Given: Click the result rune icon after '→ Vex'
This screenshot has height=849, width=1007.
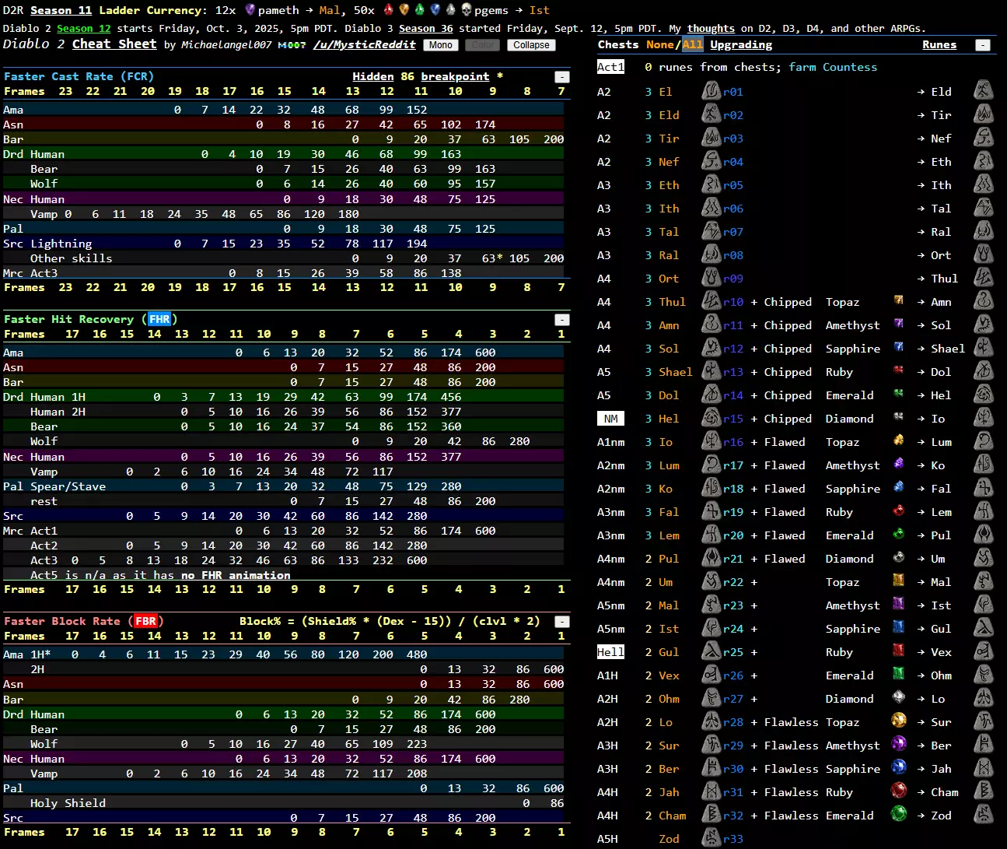Looking at the screenshot, I should pos(984,651).
